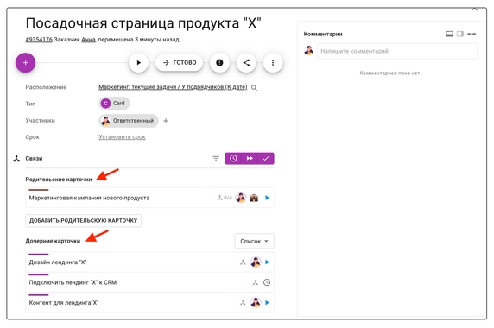Viewport: 494px width, 328px height.
Task: Focus the Напишите комментарий input field
Action: pos(397,51)
